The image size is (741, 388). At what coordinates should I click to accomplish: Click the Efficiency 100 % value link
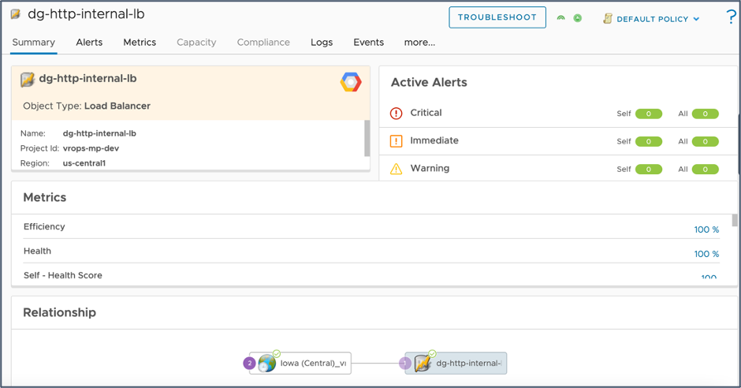(x=706, y=229)
